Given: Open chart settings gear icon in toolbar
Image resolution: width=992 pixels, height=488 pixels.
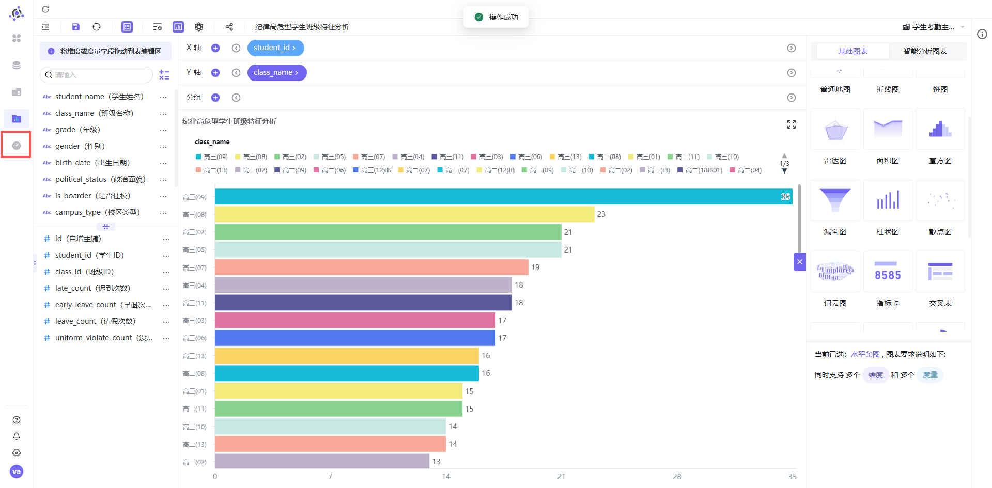Looking at the screenshot, I should (x=199, y=27).
